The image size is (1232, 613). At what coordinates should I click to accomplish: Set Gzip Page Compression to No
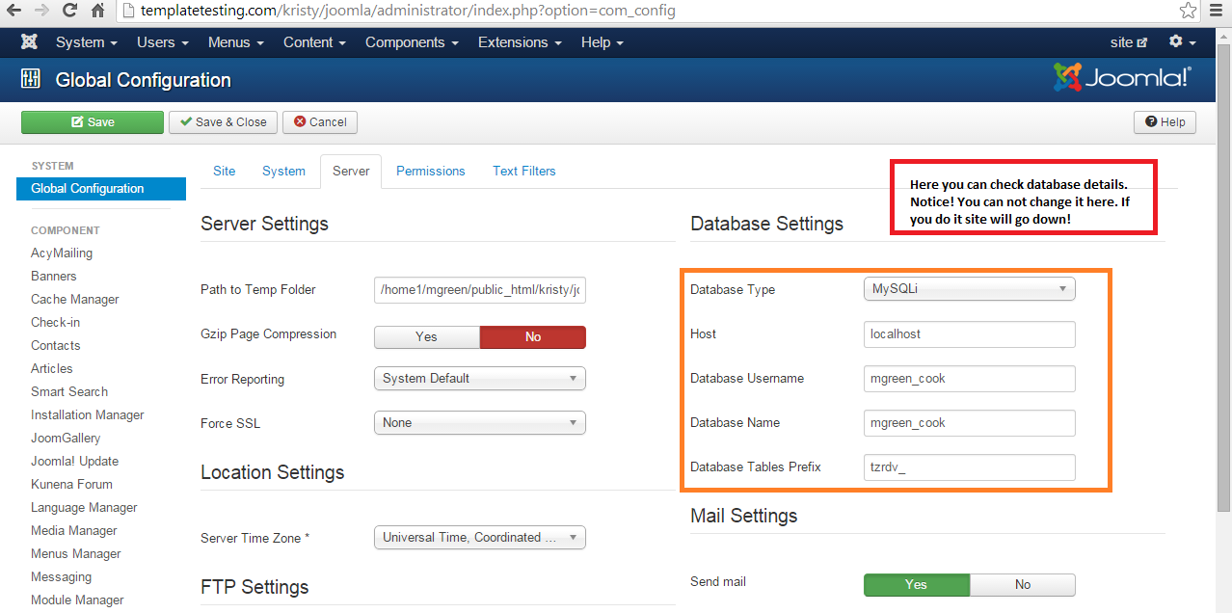[x=533, y=336]
